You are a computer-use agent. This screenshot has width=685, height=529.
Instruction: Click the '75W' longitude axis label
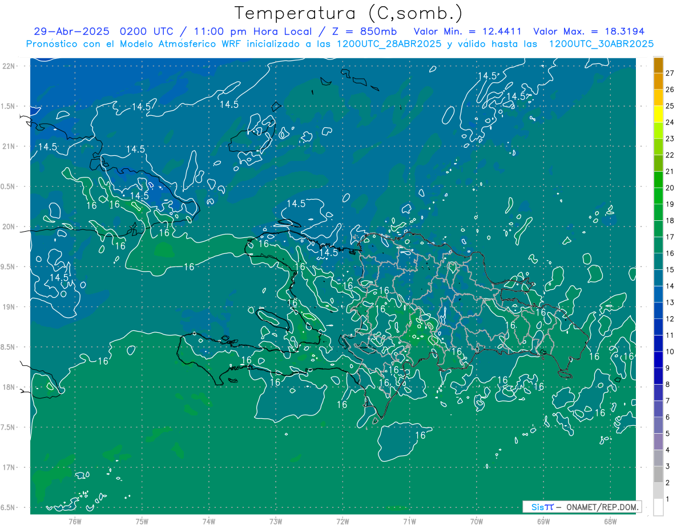click(x=142, y=521)
